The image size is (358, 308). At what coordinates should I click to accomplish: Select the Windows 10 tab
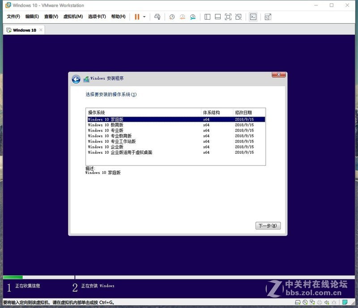coord(23,30)
